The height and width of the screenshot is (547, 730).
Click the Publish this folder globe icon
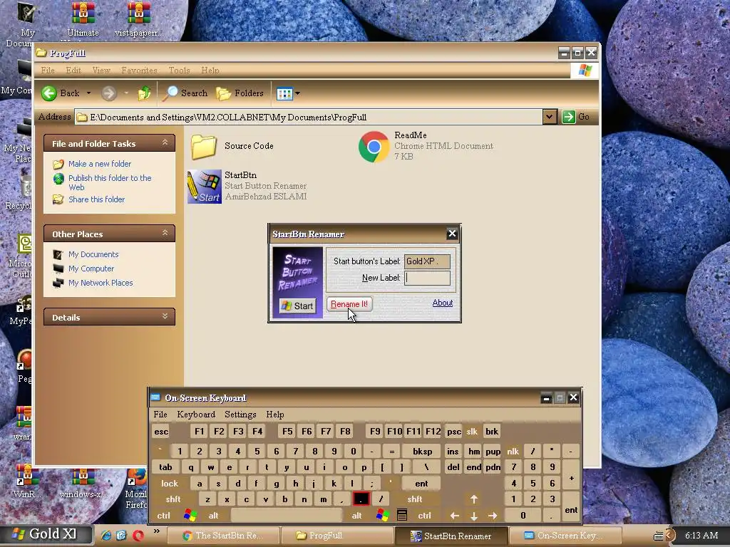[58, 178]
